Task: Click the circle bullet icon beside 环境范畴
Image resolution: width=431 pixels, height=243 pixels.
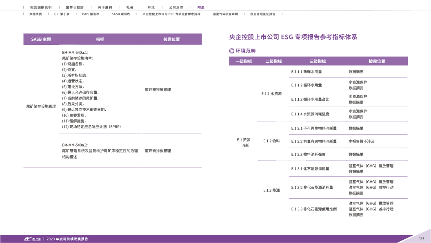Action: 232,51
